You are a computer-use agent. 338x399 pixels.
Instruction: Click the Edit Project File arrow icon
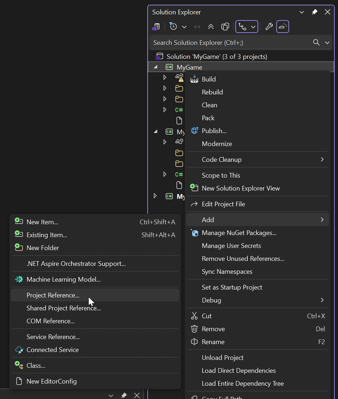(194, 204)
